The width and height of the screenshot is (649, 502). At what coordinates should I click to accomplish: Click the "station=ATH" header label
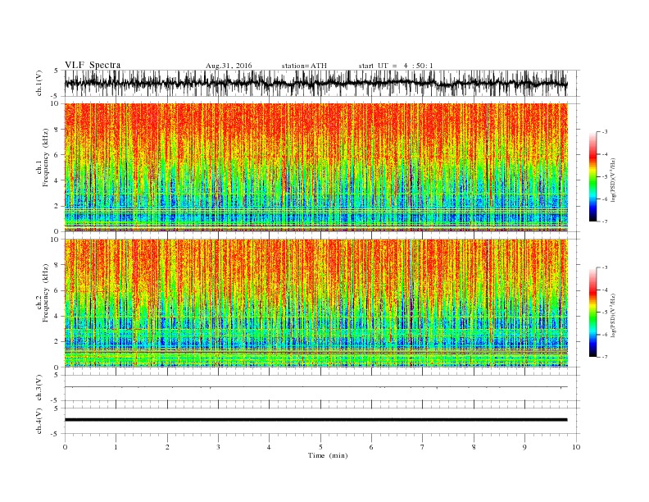(304, 66)
